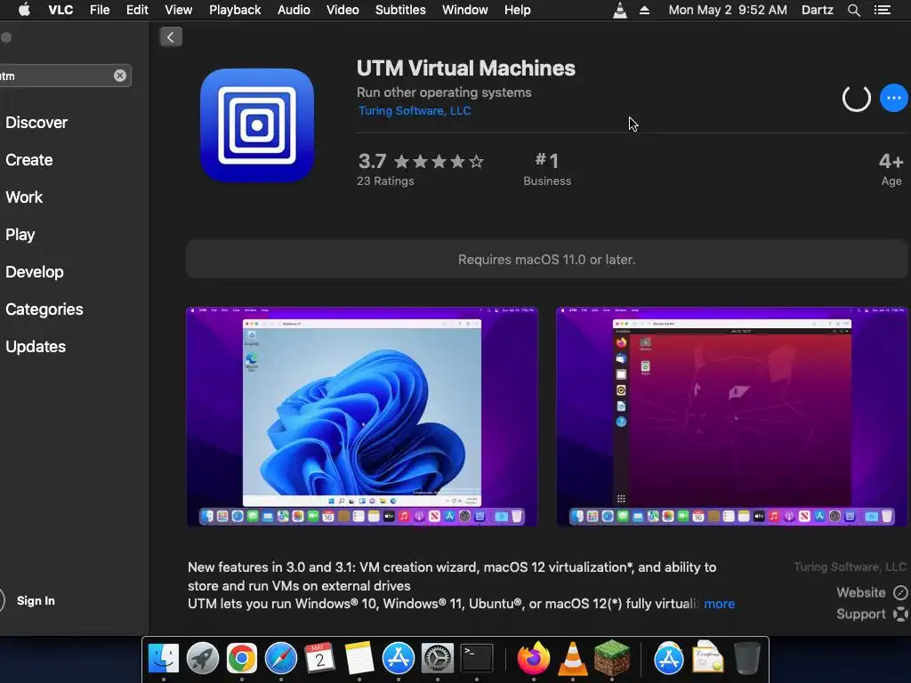Open the Support link
This screenshot has height=683, width=911.
872,614
